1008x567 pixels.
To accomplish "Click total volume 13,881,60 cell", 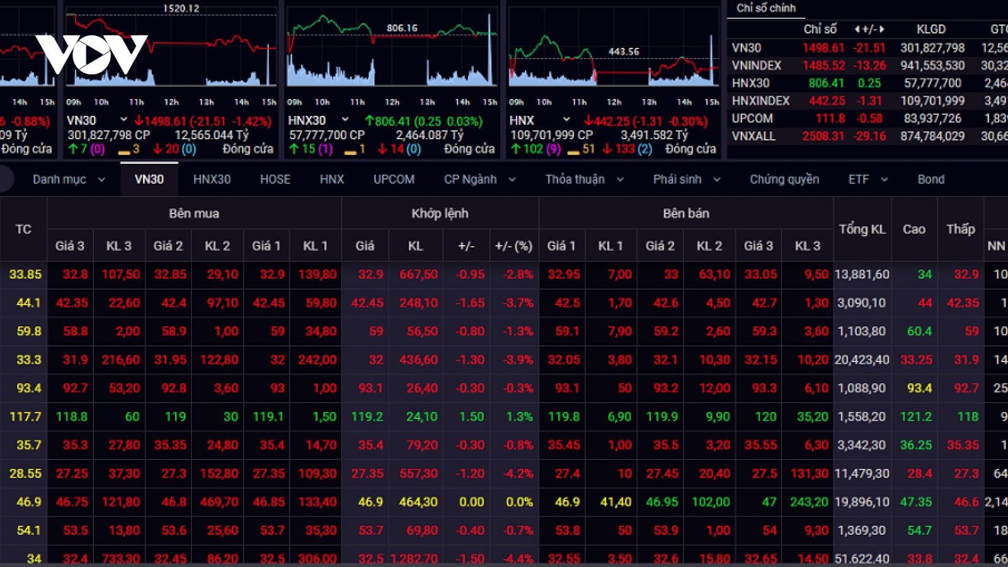I will [x=862, y=275].
